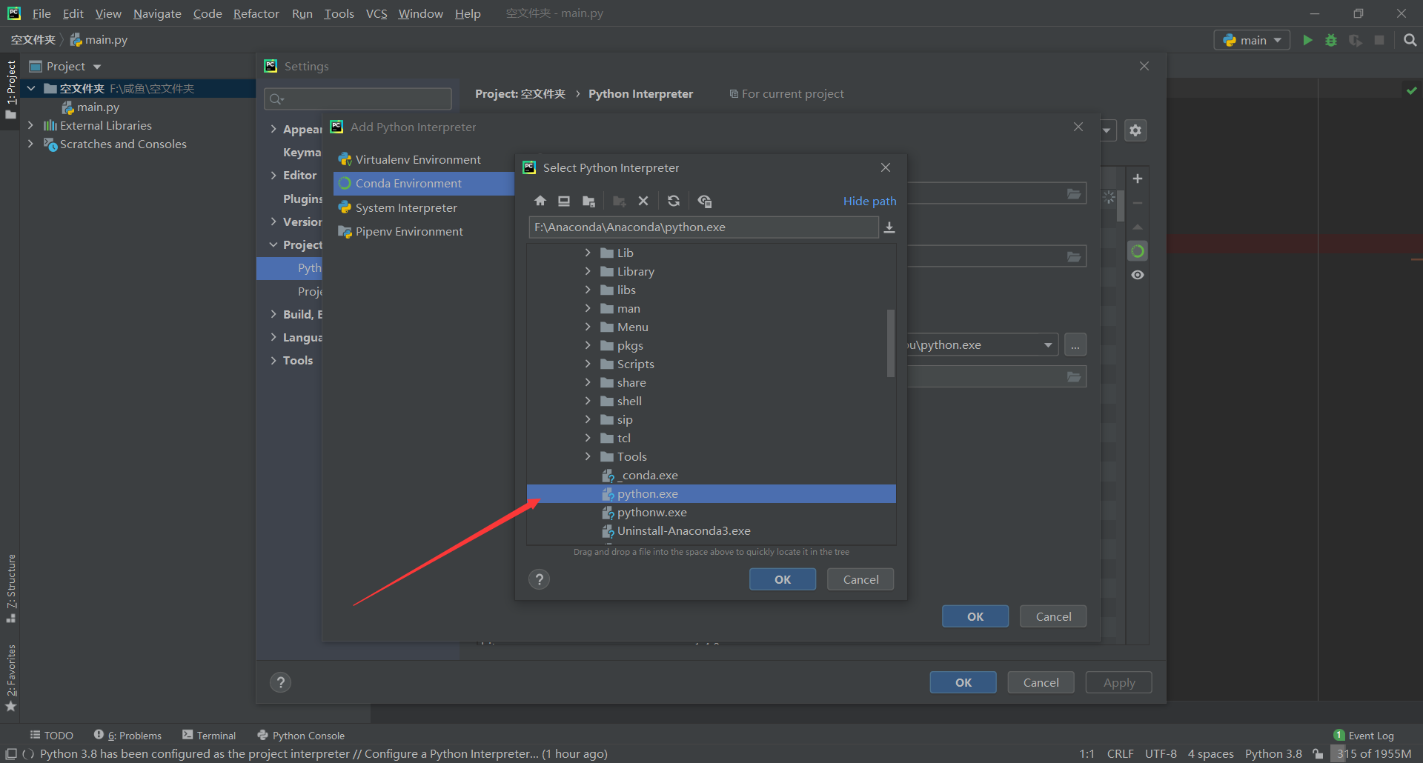
Task: Click the Delete (X) toolbar icon
Action: [643, 201]
